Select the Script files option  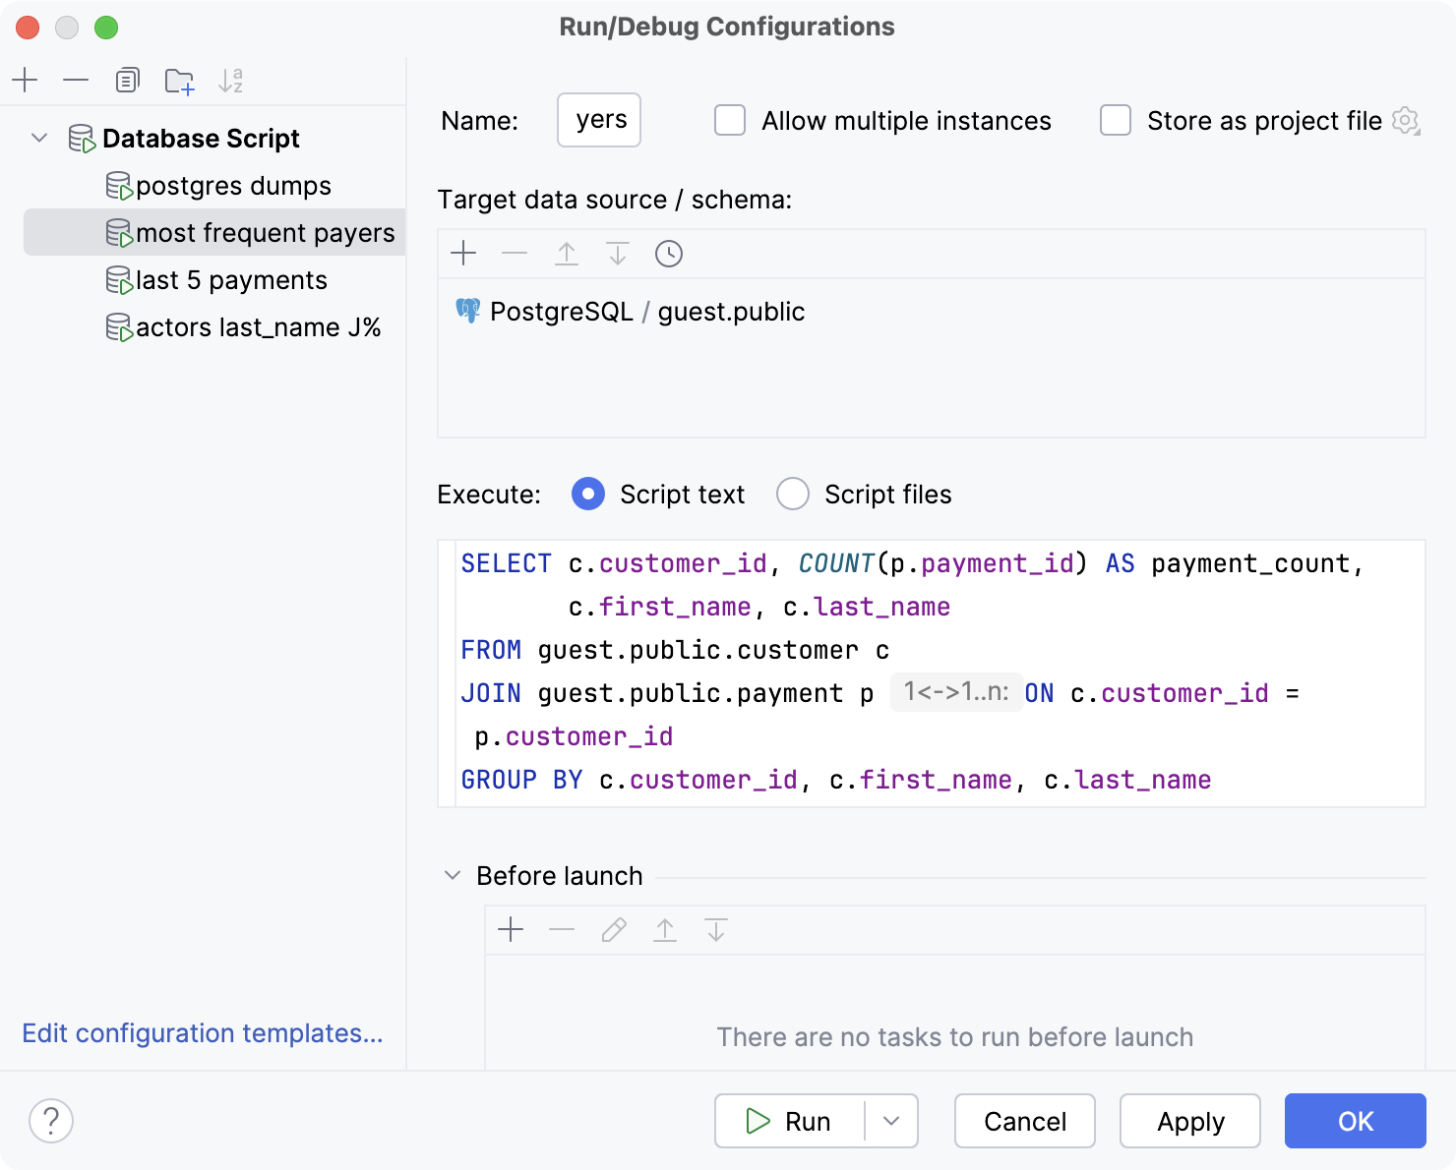(793, 495)
